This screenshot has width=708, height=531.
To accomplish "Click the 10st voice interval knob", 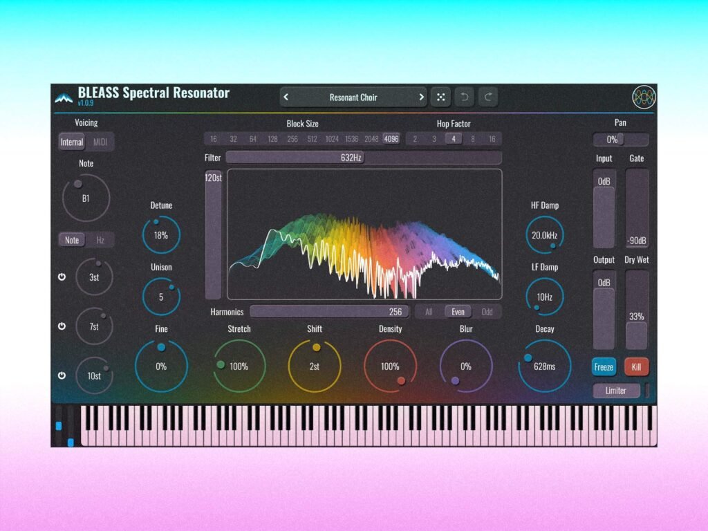I will 94,375.
